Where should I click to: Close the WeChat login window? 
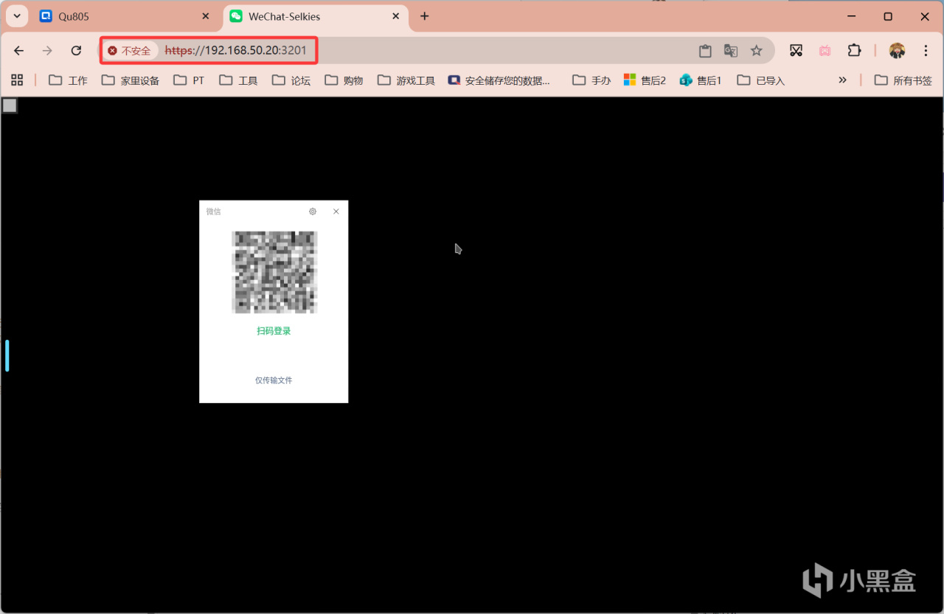point(336,212)
